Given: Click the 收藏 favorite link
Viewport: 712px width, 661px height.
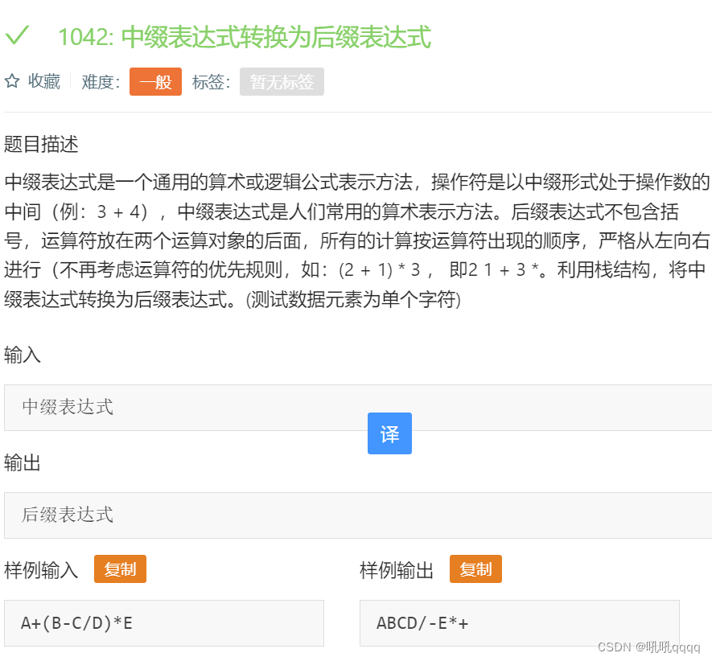Looking at the screenshot, I should pos(43,81).
